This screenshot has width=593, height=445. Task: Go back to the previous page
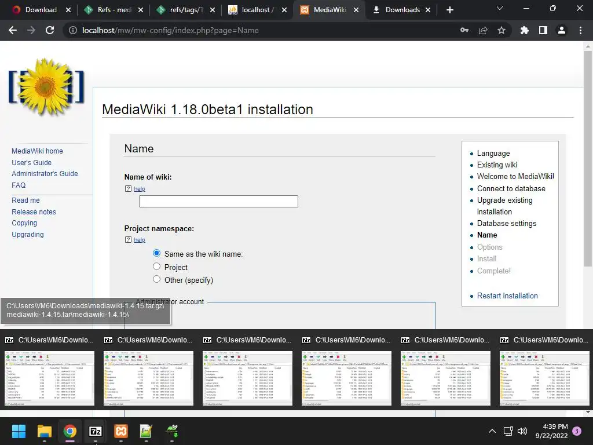point(13,30)
